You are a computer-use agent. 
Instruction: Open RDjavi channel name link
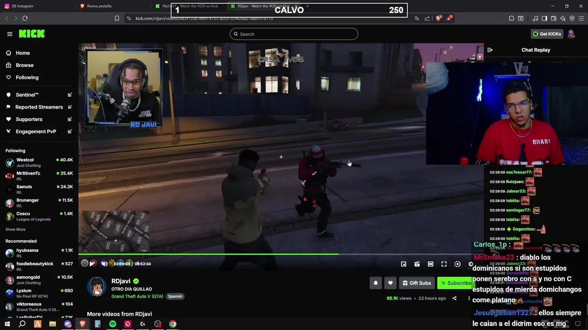tap(121, 281)
